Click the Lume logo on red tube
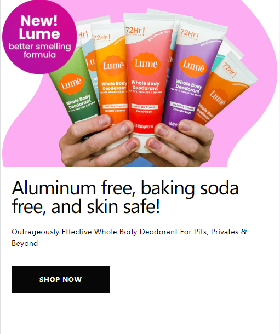The width and height of the screenshot is (280, 334). coord(146,64)
